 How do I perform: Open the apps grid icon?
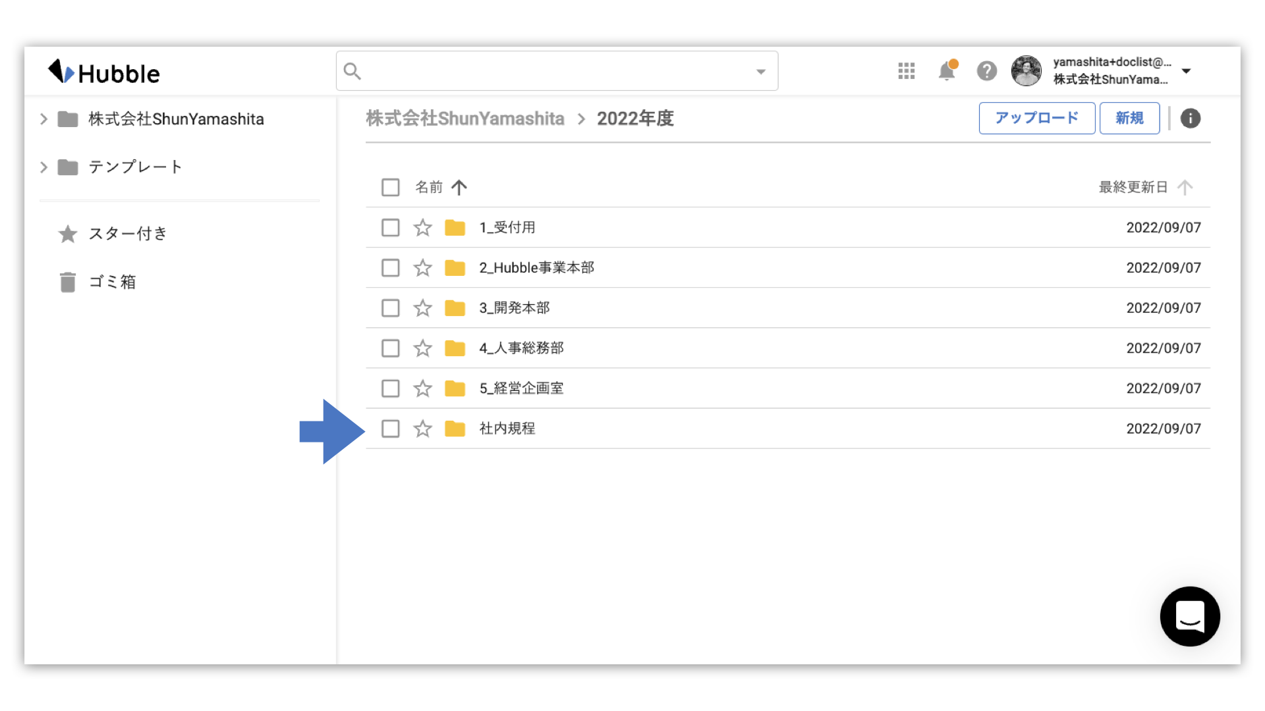tap(907, 71)
